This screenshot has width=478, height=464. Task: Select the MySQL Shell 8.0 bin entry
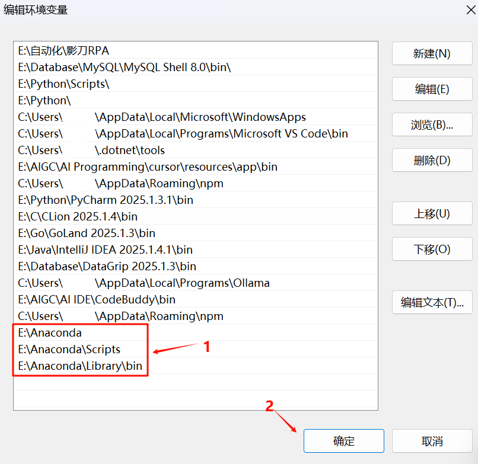pos(125,68)
